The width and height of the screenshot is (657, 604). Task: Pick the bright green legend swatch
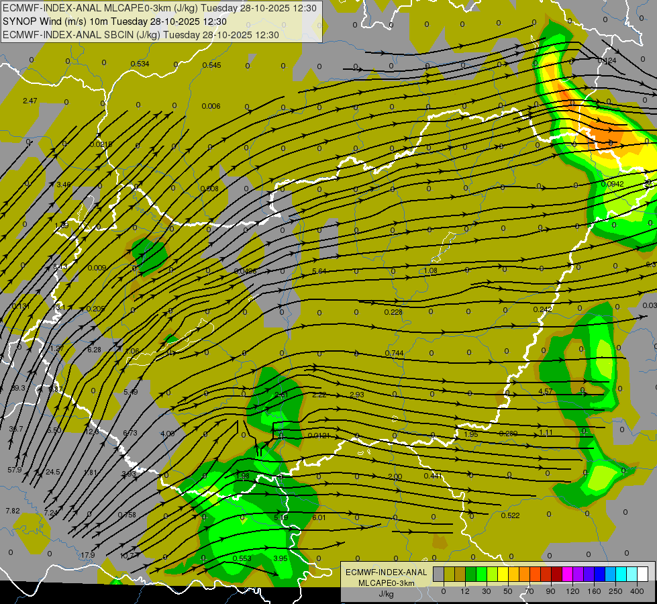[x=481, y=574]
